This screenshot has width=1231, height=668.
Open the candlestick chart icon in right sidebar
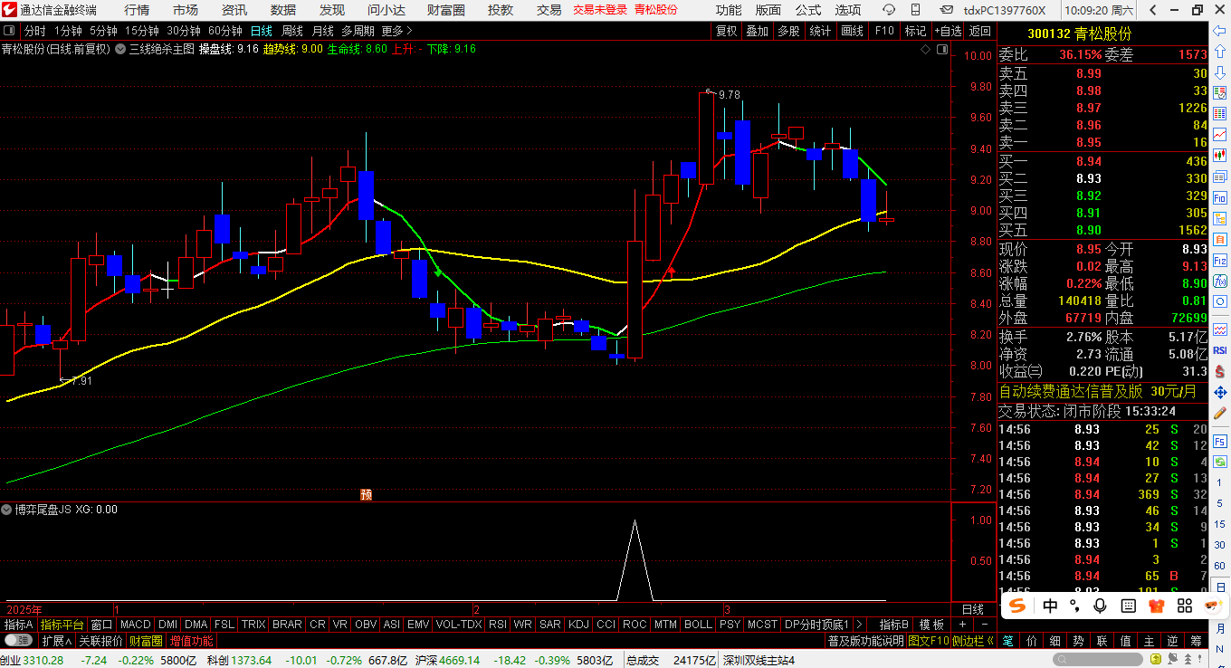[x=1219, y=155]
